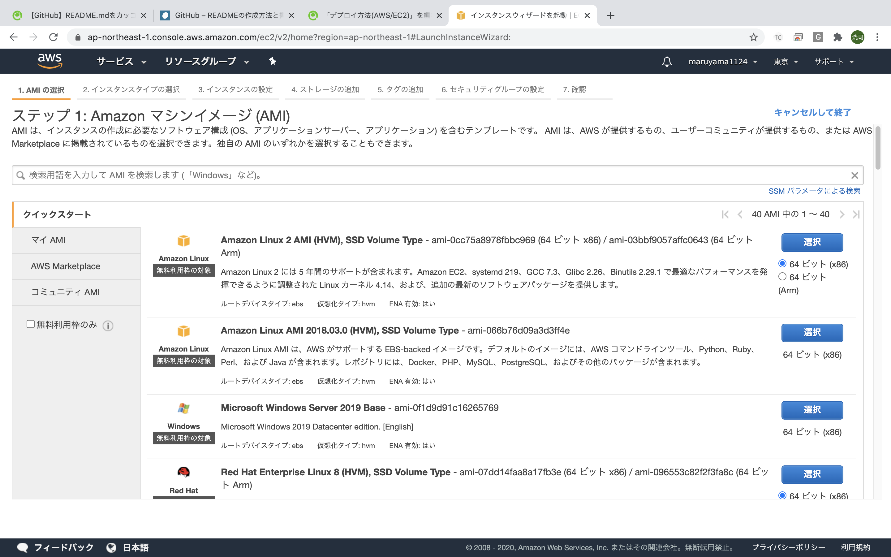Click 選択 for Windows Server 2019 Base
The image size is (891, 557).
coord(812,410)
